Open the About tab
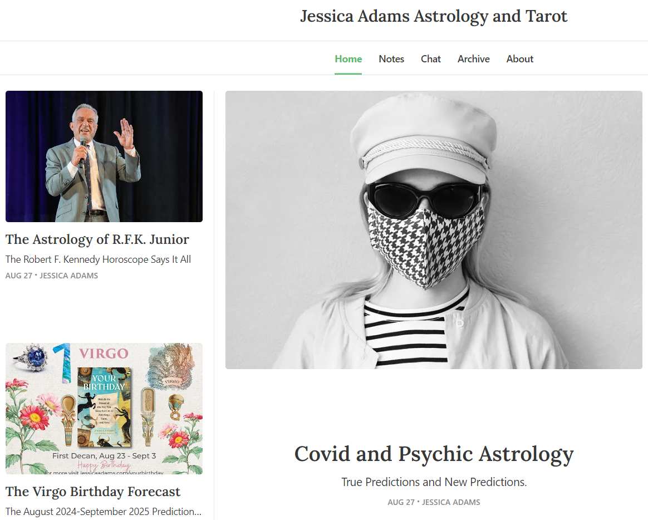Viewport: 648px width, 520px height. 519,59
